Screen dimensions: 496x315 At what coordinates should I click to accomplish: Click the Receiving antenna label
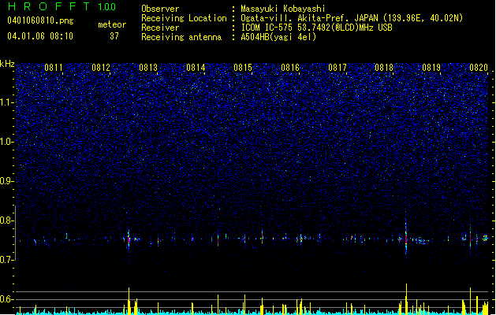point(181,37)
